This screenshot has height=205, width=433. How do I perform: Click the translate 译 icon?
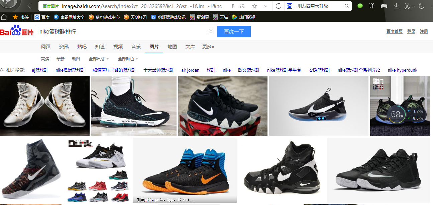pyautogui.click(x=372, y=6)
